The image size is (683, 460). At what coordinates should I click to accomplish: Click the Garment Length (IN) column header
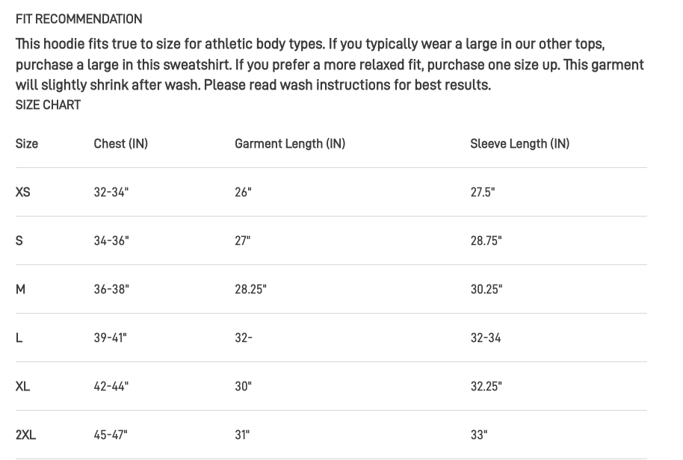click(x=290, y=143)
